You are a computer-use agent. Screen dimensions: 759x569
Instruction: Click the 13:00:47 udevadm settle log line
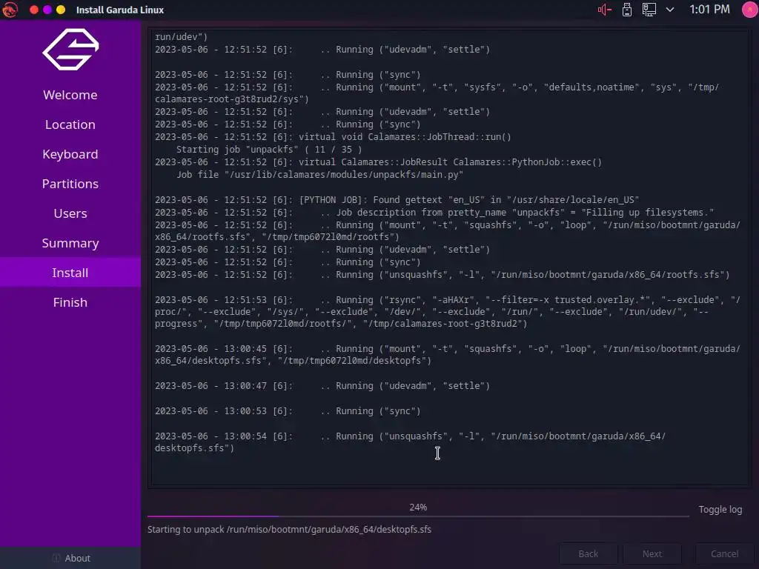(x=322, y=385)
